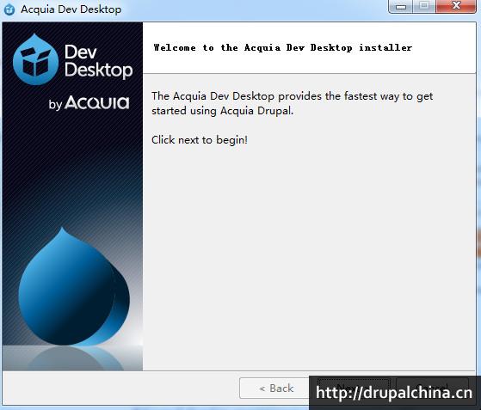481x410 pixels.
Task: Click the "Acquia Dev Desktop" window title text
Action: pos(71,9)
